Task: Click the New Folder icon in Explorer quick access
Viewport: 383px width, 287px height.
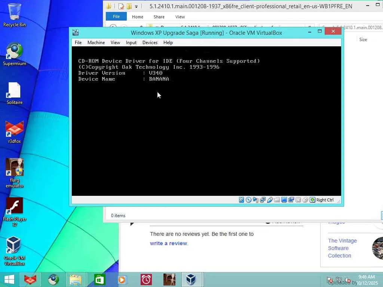Action: pos(129,6)
